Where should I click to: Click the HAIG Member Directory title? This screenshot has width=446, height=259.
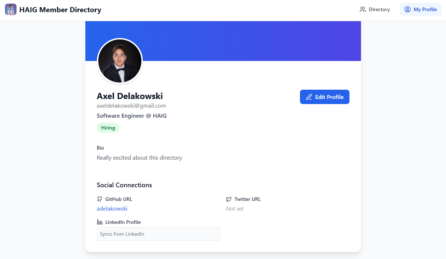click(60, 10)
